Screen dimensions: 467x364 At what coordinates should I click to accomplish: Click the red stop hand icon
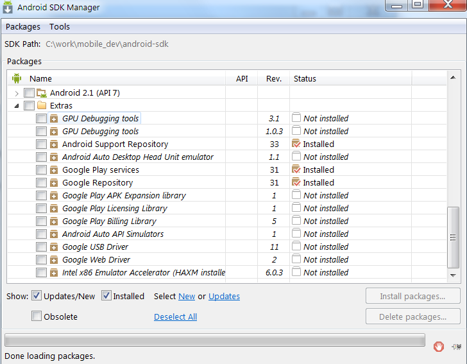438,347
